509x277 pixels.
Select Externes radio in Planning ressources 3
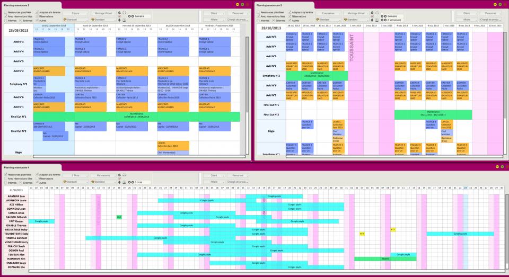point(274,21)
